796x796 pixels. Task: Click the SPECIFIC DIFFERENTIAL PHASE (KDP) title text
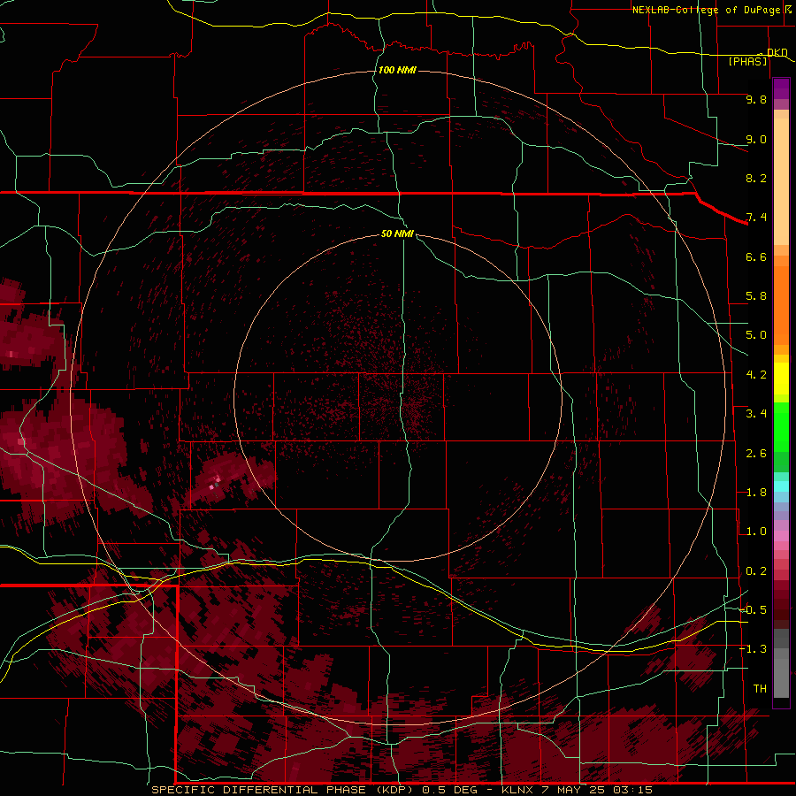click(x=283, y=790)
